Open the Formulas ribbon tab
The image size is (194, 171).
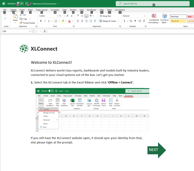tap(55, 10)
